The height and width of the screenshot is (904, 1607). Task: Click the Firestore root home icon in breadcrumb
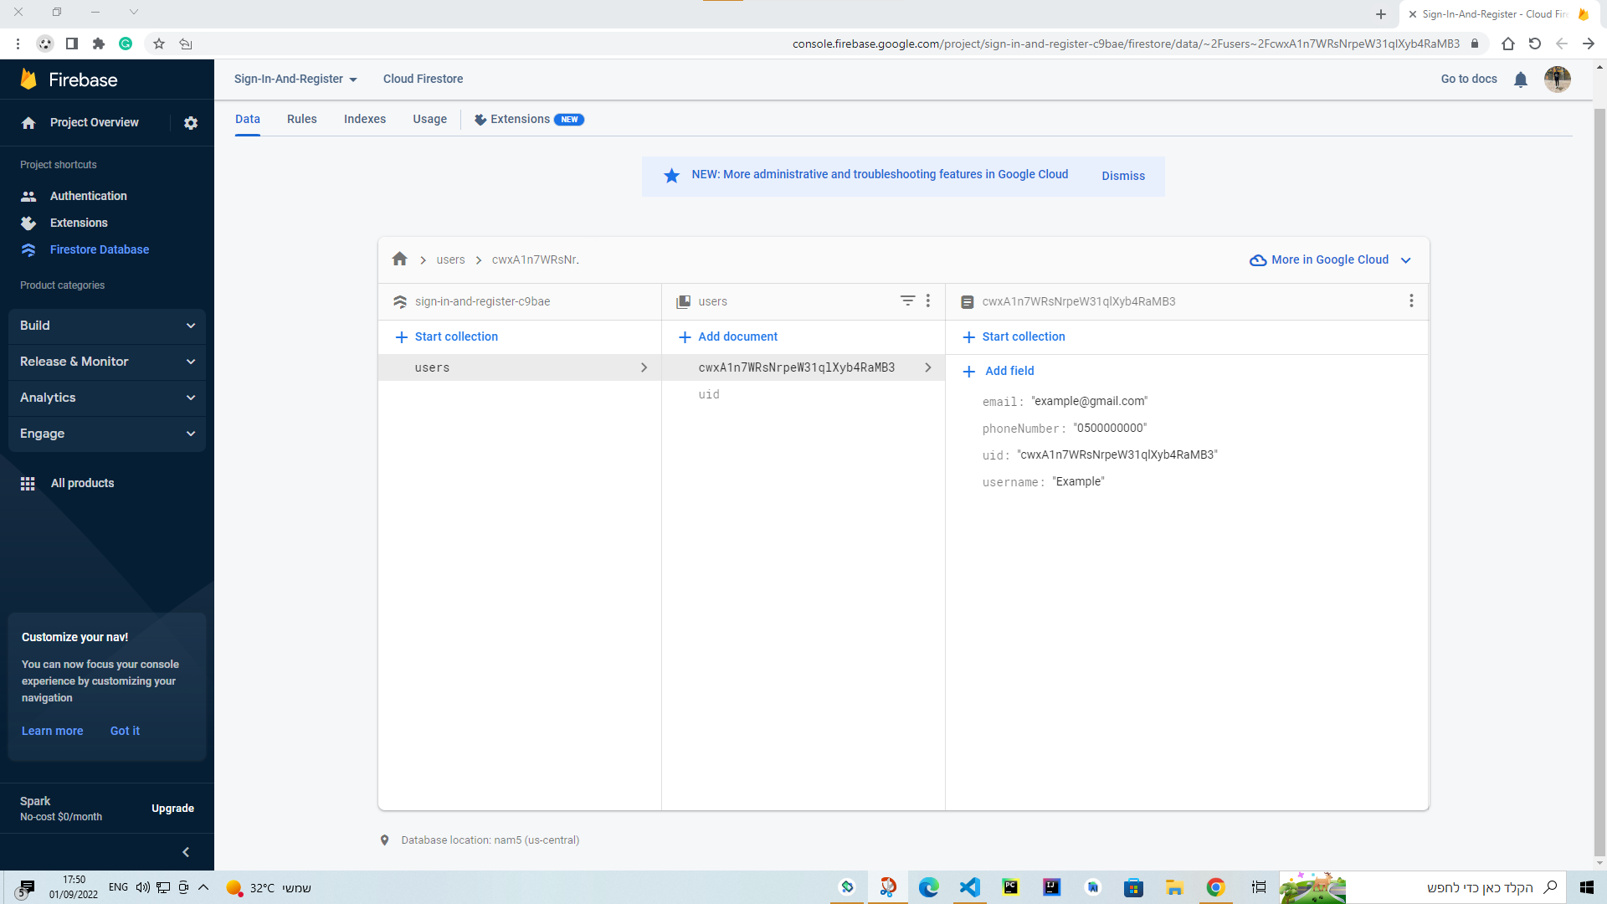(x=399, y=259)
